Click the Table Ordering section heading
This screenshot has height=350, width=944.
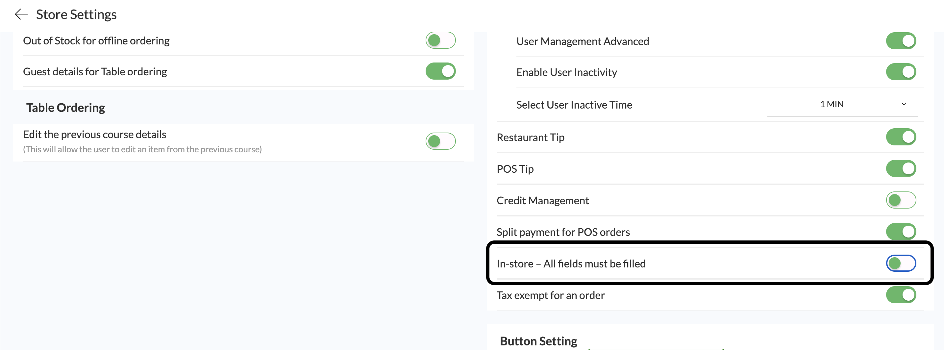pos(65,108)
